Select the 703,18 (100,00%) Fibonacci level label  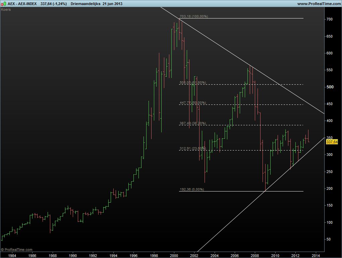(194, 16)
